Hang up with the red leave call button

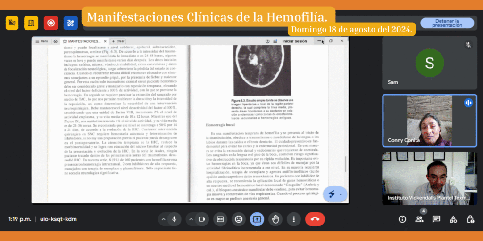tap(315, 219)
